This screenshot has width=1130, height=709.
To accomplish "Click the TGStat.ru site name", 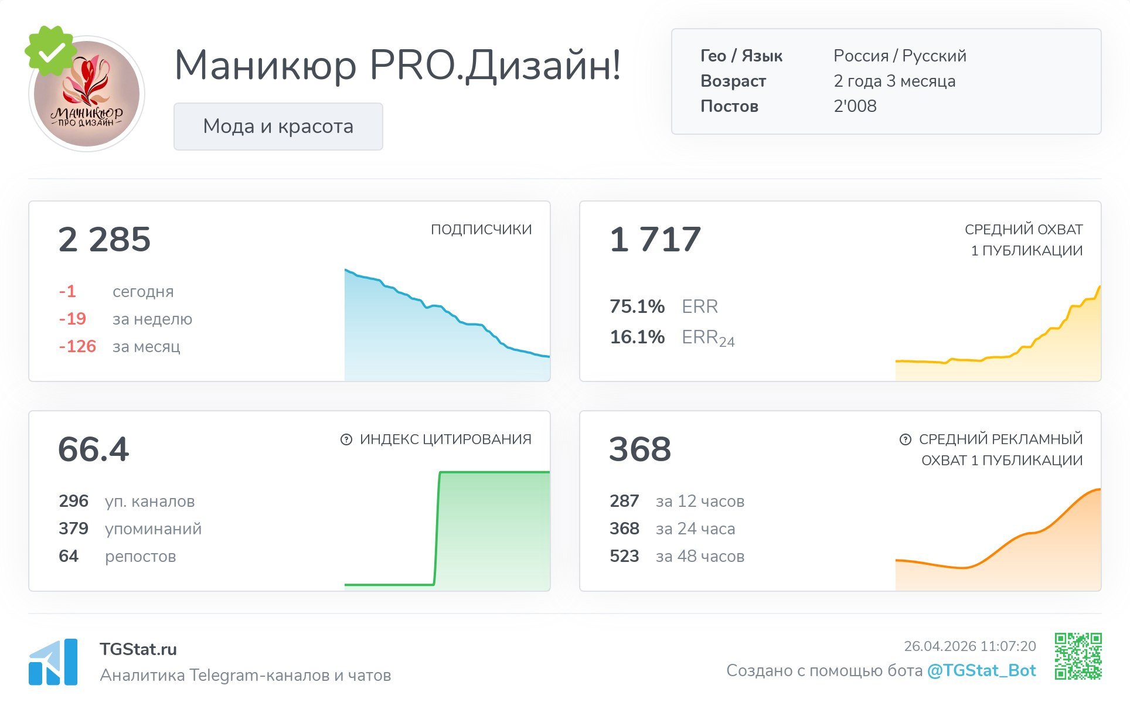I will 138,649.
